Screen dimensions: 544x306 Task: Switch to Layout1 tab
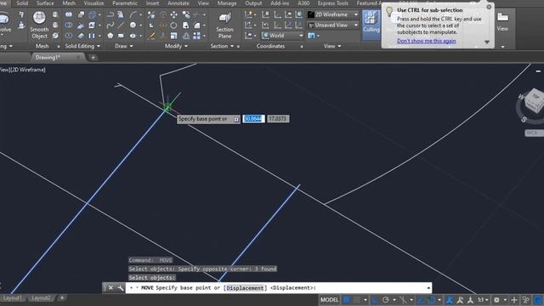13,297
